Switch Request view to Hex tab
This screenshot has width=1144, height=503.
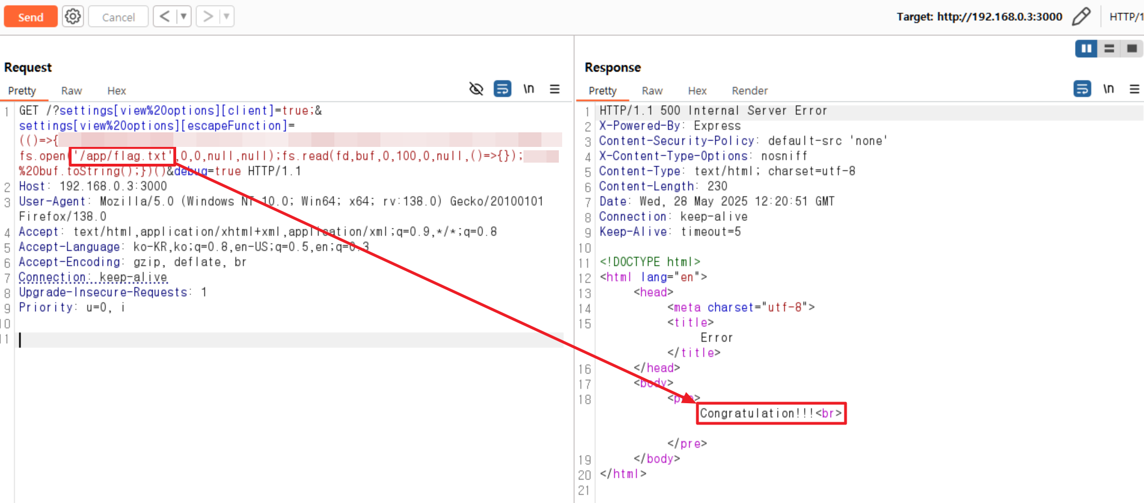[117, 91]
